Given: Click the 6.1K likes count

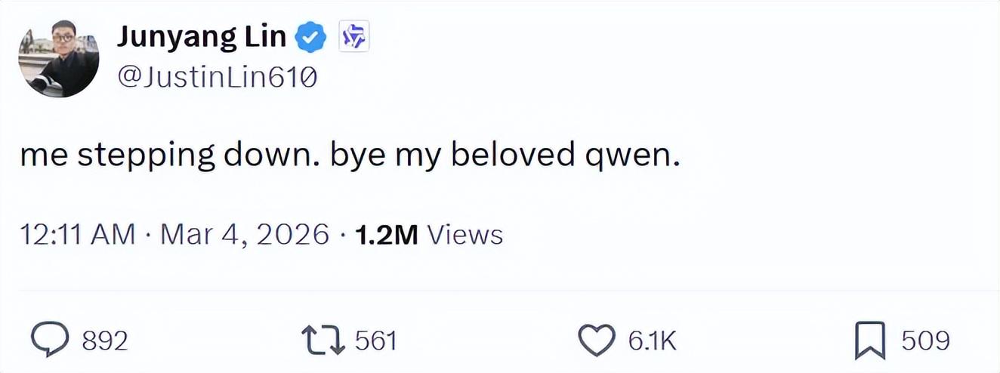Looking at the screenshot, I should (x=652, y=342).
